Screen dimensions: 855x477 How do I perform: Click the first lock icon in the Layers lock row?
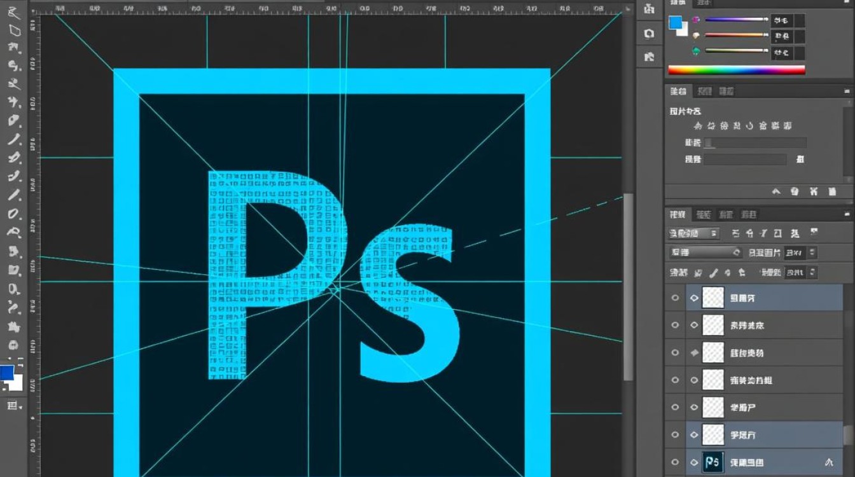pos(699,273)
